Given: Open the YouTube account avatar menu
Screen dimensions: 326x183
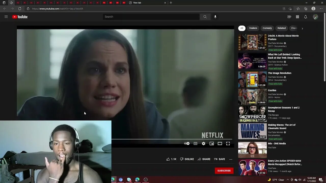Looking at the screenshot, I should point(316,17).
